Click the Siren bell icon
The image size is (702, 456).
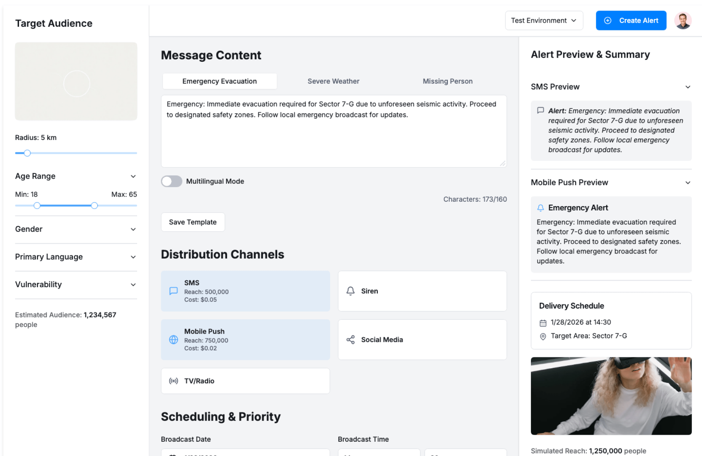[x=350, y=291]
